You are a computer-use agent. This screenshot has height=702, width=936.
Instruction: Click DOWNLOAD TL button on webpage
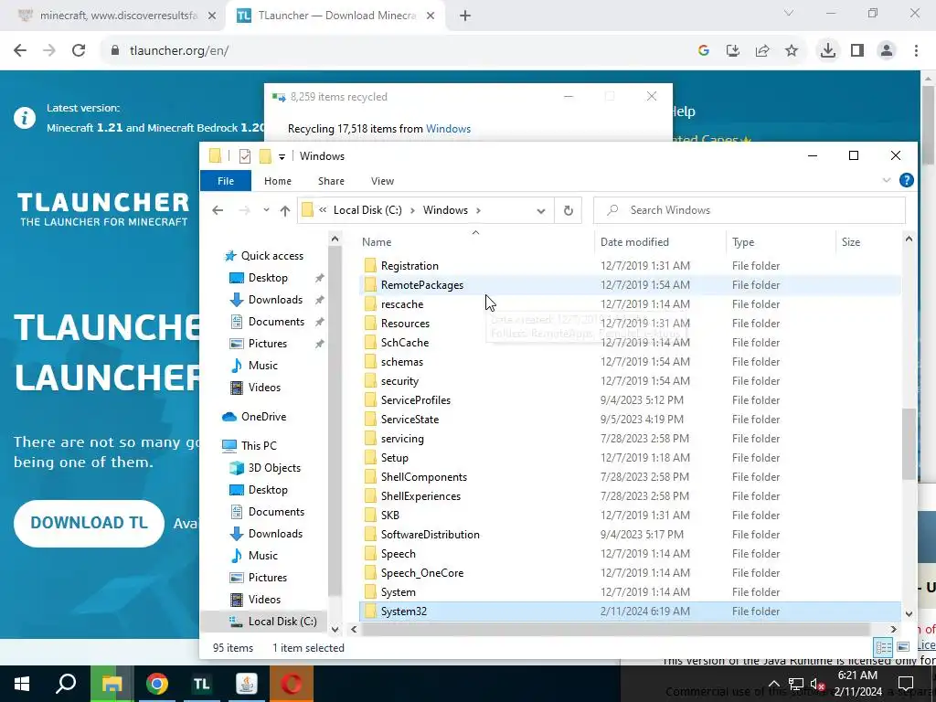coord(89,523)
